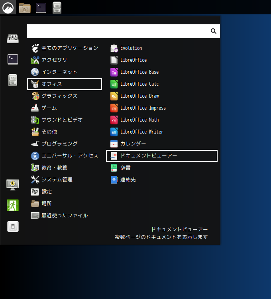Screen dimensions: 271x299
Task: Open the control center icon in the menu sidebar
Action: coord(13,39)
